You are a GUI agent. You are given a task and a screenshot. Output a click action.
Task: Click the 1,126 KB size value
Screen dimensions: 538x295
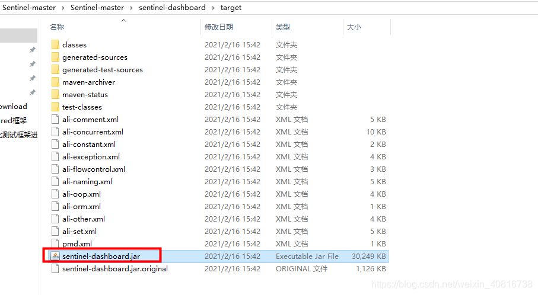tap(371, 268)
